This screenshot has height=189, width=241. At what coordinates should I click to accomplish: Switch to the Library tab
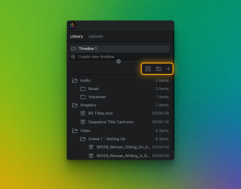point(77,37)
